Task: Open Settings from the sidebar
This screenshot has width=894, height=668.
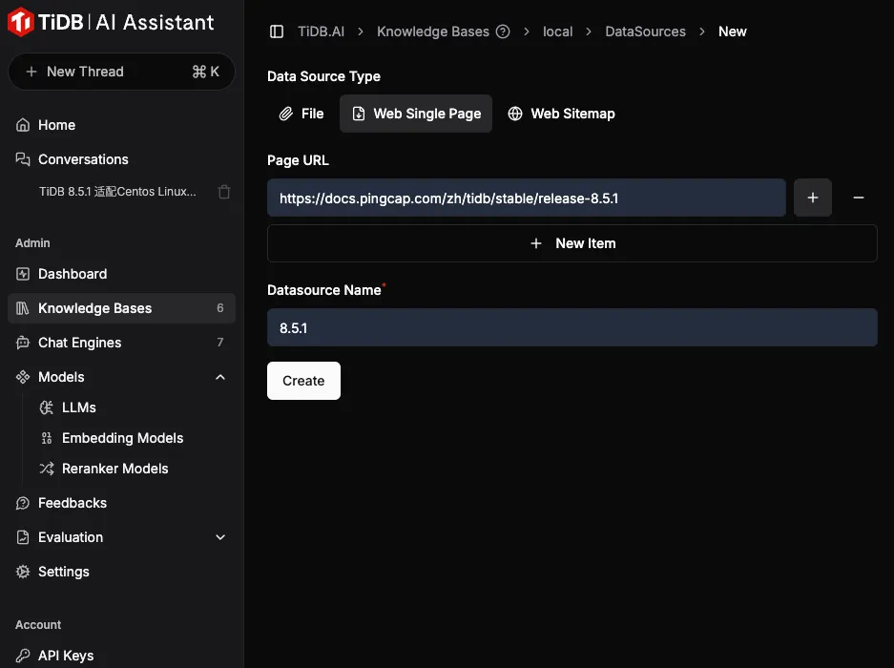Action: (63, 572)
